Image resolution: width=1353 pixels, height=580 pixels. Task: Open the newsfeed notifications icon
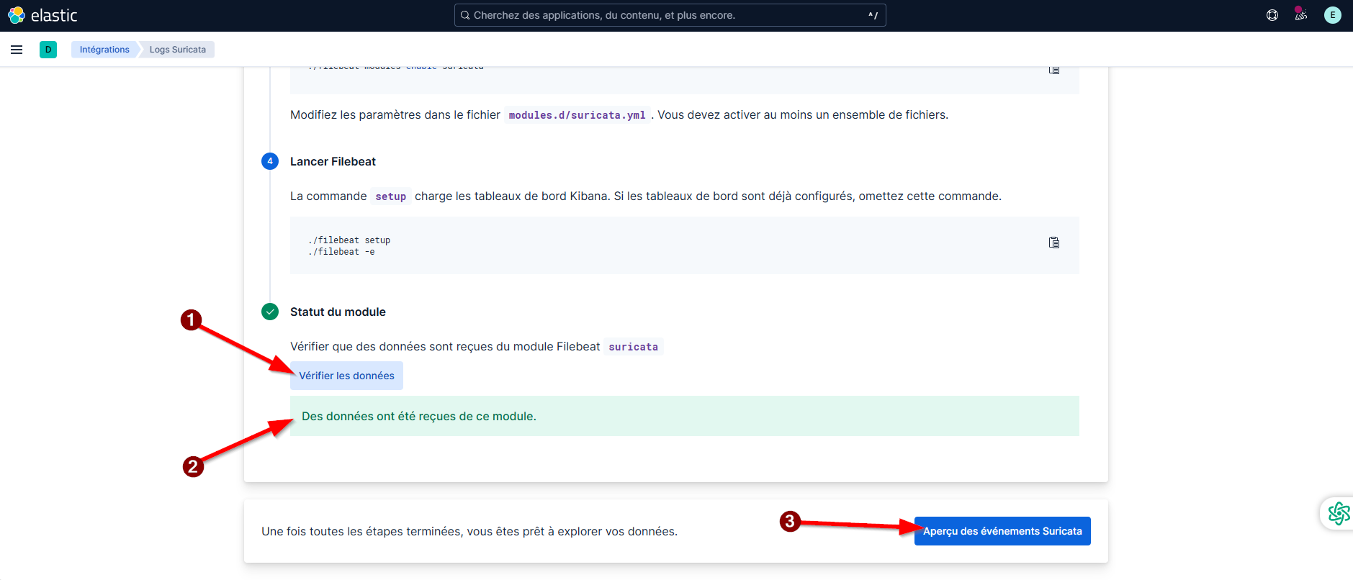tap(1301, 15)
